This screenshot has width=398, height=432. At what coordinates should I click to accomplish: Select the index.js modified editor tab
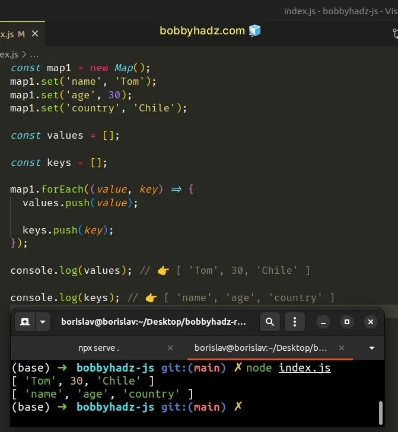click(22, 34)
